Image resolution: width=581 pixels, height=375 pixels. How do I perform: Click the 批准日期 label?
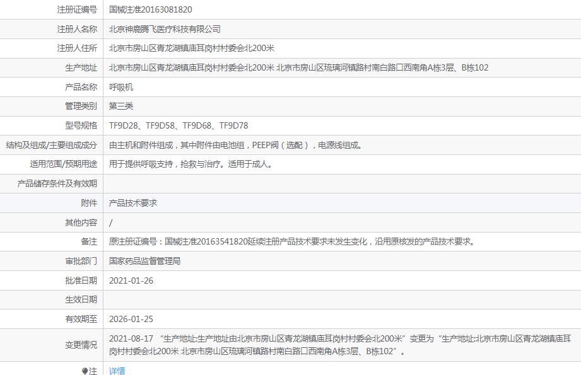pos(81,280)
